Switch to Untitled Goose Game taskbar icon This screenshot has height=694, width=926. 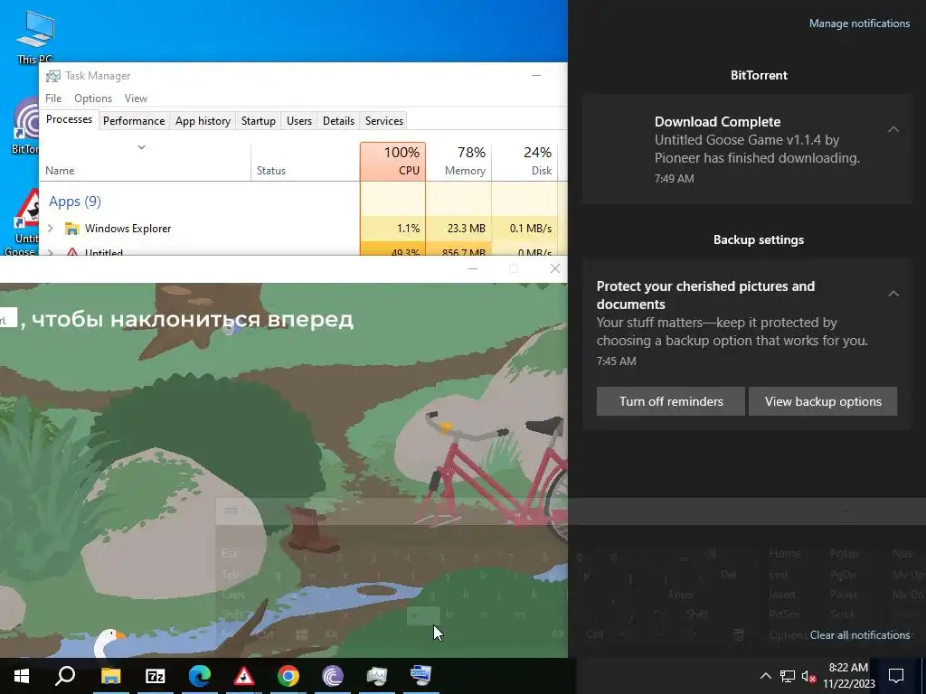click(244, 676)
